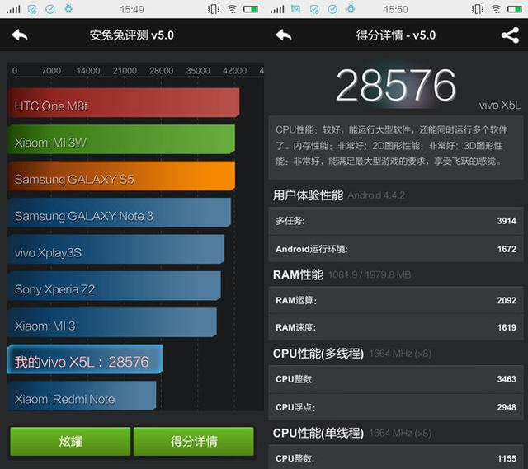Image resolution: width=528 pixels, height=469 pixels.
Task: Tap the vivo X5L device label
Action: (500, 106)
